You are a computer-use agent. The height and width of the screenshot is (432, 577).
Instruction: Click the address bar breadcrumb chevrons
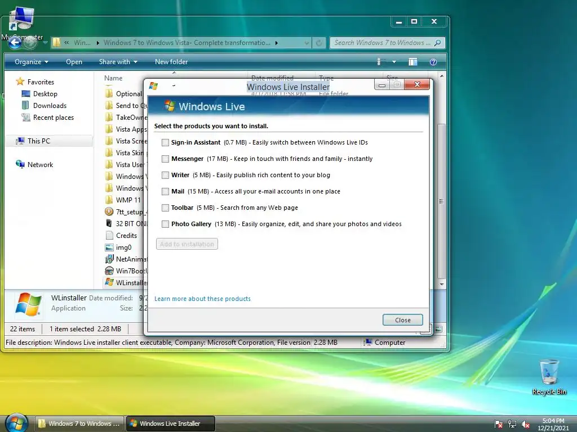pos(66,43)
